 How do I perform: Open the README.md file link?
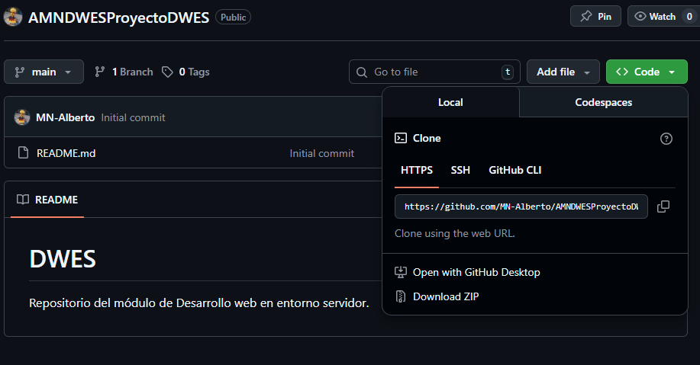tap(66, 153)
